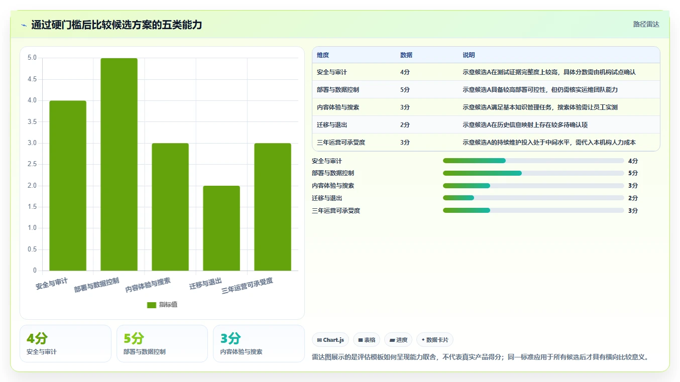Click the 表格 tag chip
The height and width of the screenshot is (382, 680).
(367, 340)
